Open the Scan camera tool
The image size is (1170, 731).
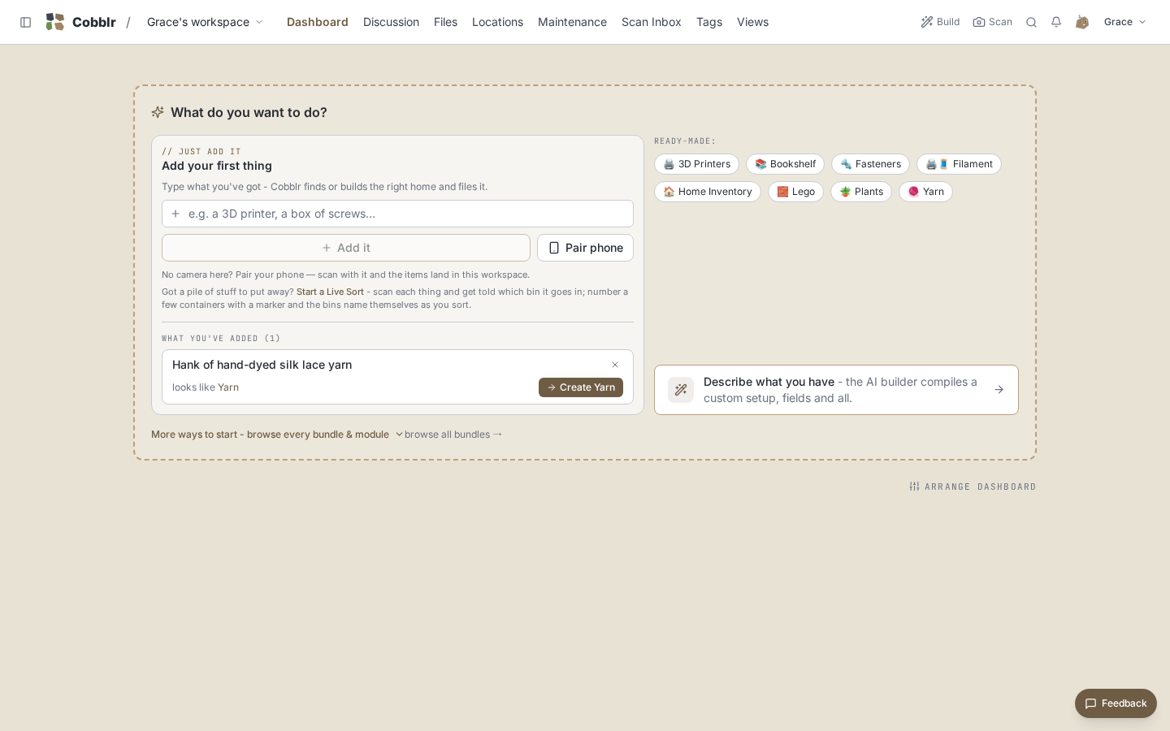[993, 22]
